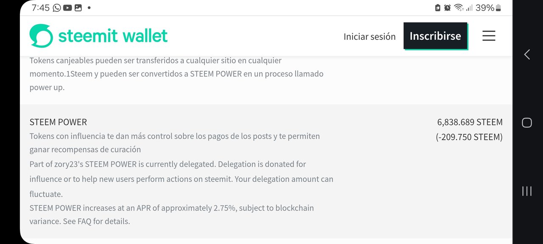
Task: Open the Android recent apps button
Action: coord(526,191)
